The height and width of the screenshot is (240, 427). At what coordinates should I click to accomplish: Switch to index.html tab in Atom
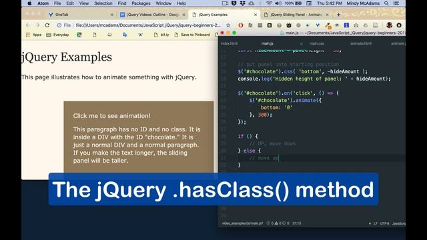pos(229,43)
